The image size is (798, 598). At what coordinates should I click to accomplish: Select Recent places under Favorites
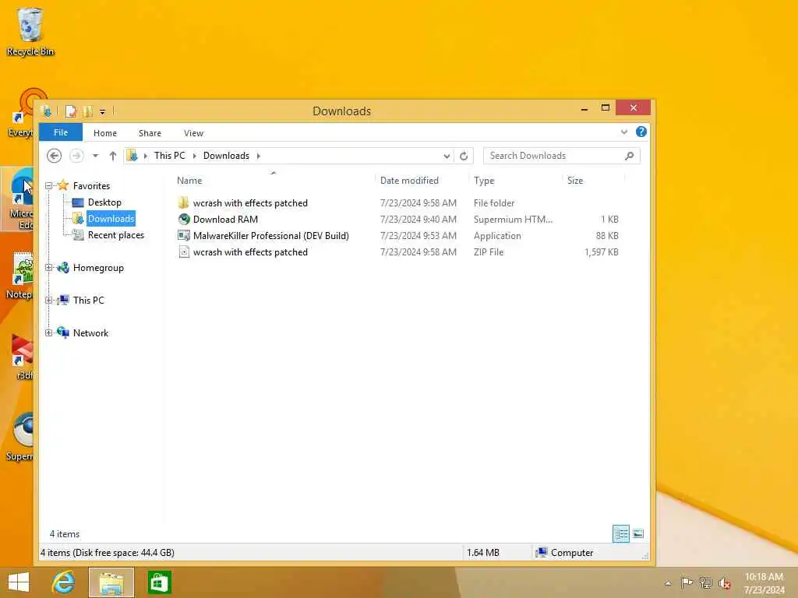tap(115, 235)
